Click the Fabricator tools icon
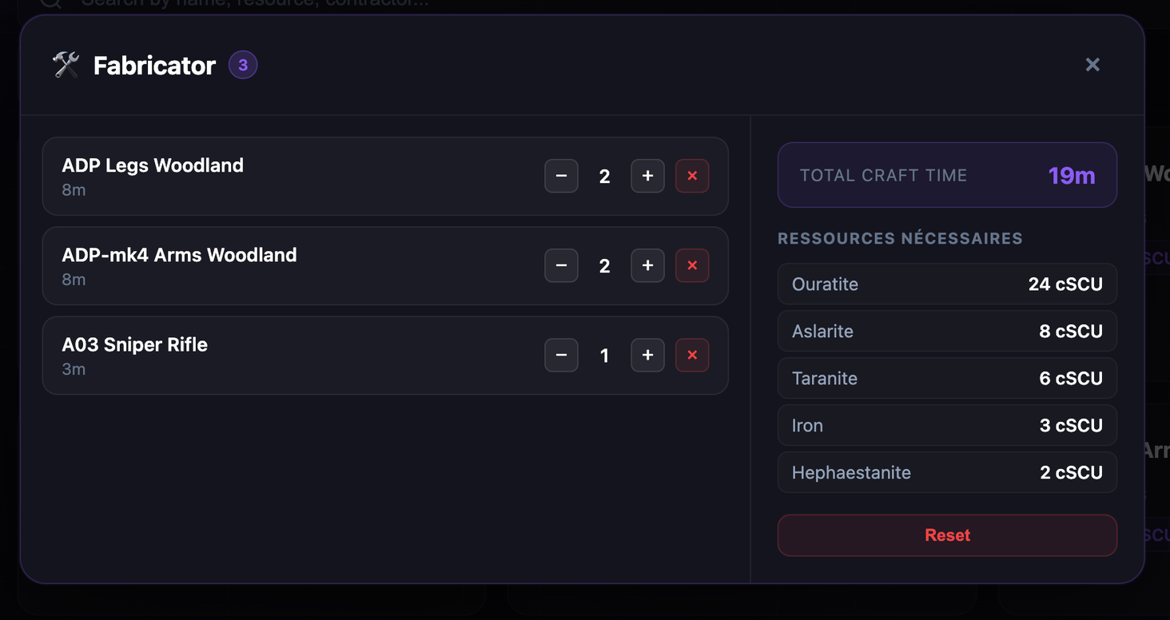Screen dimensions: 1170x620 (x=66, y=65)
